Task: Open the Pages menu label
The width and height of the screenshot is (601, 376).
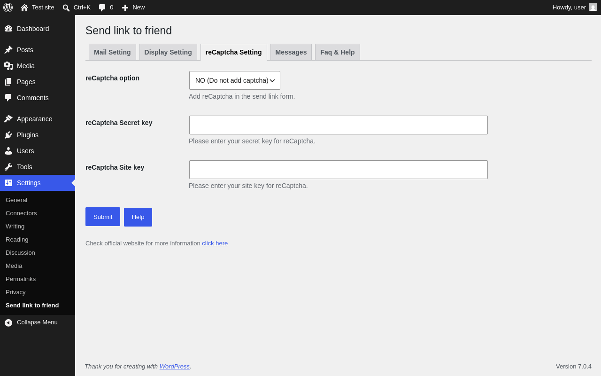Action: pyautogui.click(x=26, y=82)
